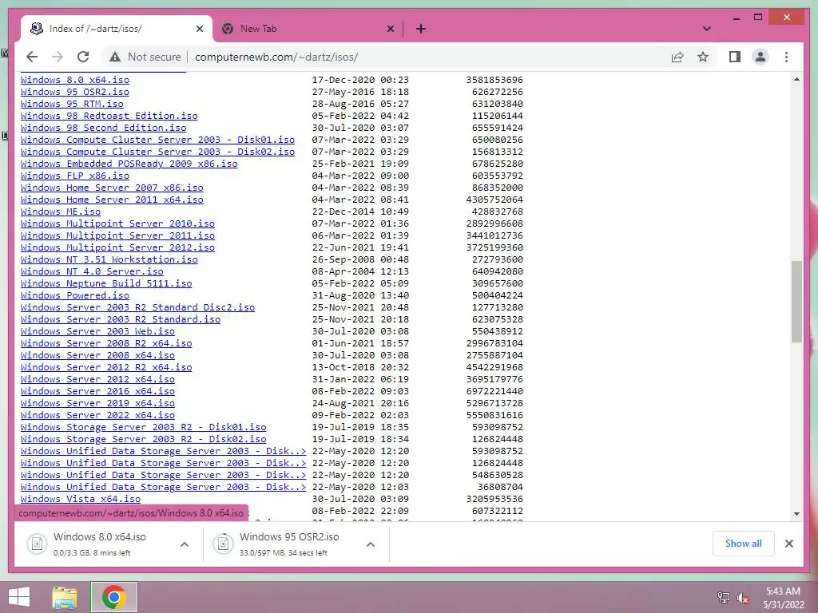Image resolution: width=818 pixels, height=613 pixels.
Task: Open the tab search chevron
Action: 706,29
